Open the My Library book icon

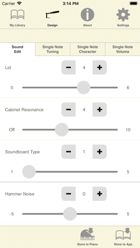(17, 15)
